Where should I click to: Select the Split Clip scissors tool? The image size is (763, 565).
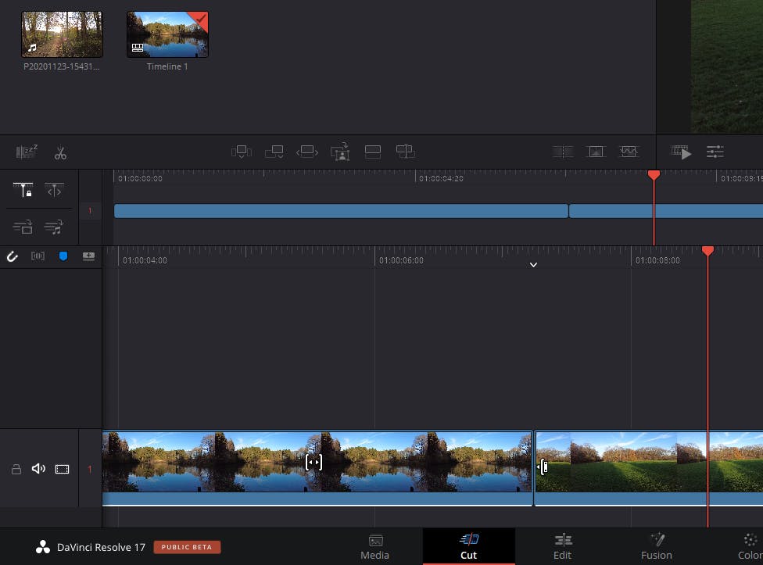click(60, 152)
